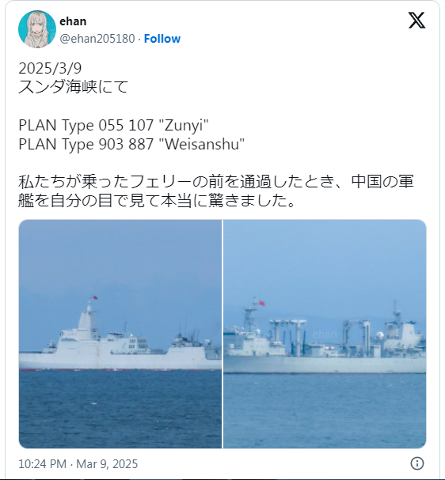The image size is (445, 480).
Task: Click the red flag on the Weisanshu ship photo
Action: [x=261, y=303]
